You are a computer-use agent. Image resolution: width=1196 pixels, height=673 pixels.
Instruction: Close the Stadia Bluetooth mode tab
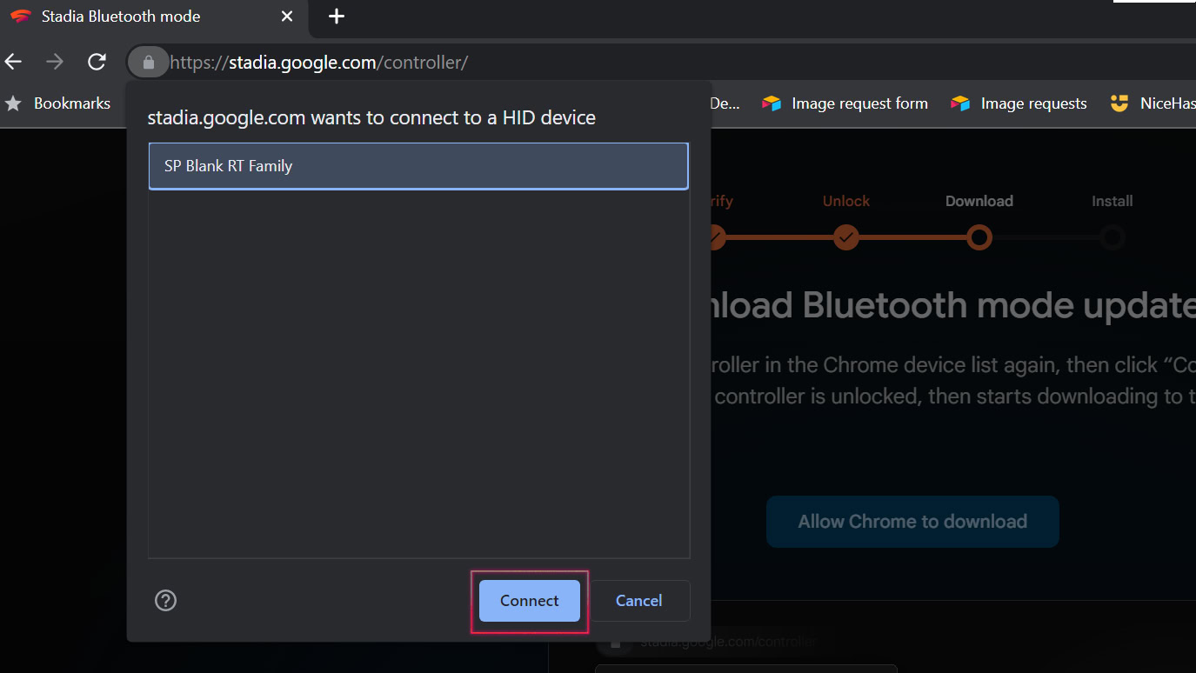click(x=287, y=17)
